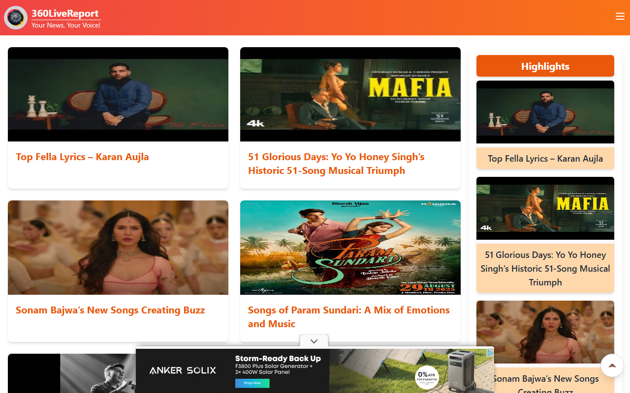The height and width of the screenshot is (393, 630).
Task: Click the scroll-to-top arrow button
Action: click(x=612, y=365)
